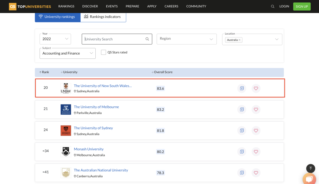Open the APPLY menu
Image resolution: width=319 pixels, height=184 pixels.
(152, 6)
